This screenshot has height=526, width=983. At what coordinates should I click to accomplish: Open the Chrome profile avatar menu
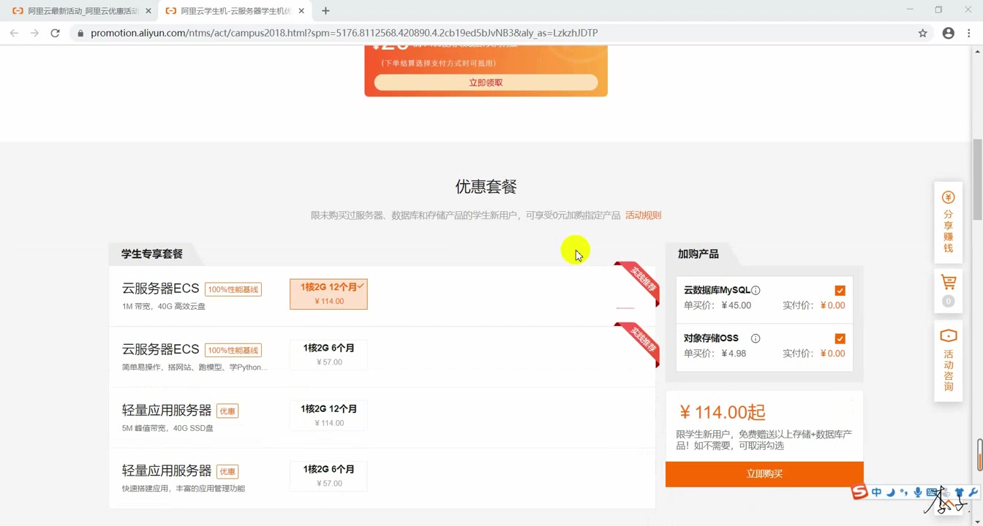tap(949, 33)
